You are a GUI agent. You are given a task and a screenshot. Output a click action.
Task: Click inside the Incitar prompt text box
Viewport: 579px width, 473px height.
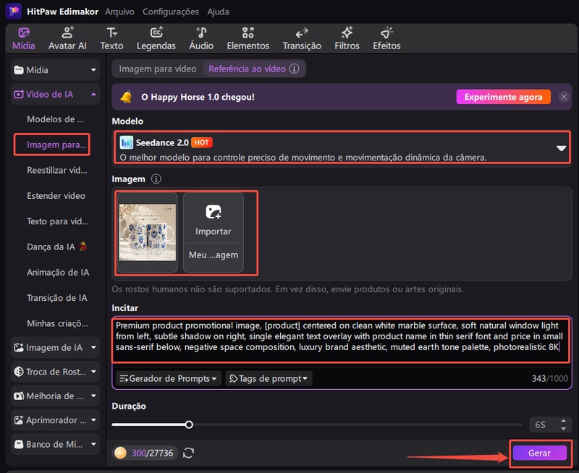(341, 341)
